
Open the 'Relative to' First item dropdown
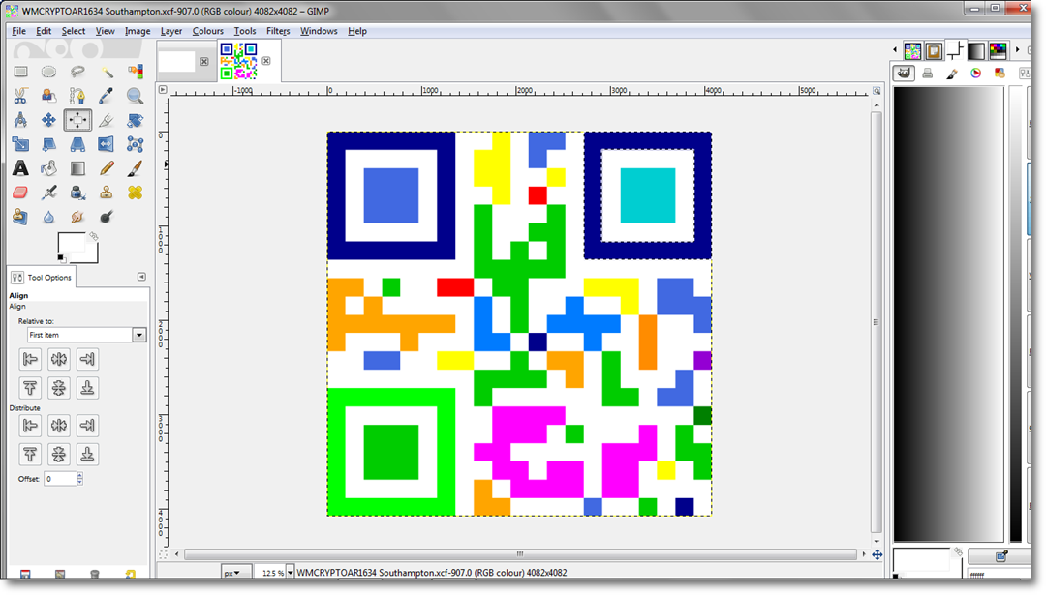[x=87, y=335]
